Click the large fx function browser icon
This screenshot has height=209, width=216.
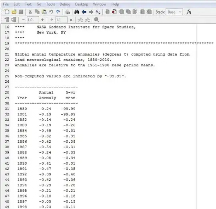coord(189,12)
